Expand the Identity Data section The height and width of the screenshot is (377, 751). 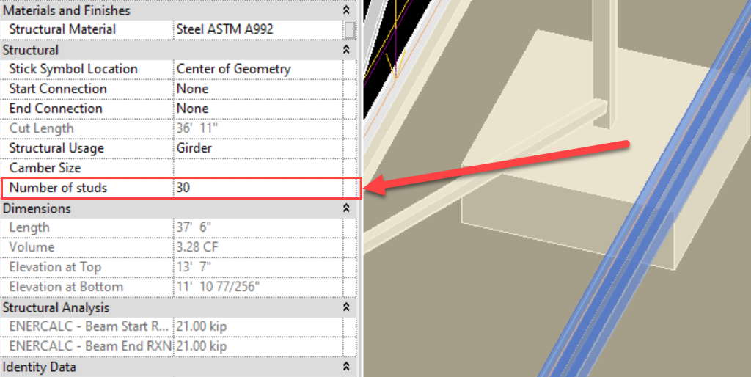(x=346, y=367)
